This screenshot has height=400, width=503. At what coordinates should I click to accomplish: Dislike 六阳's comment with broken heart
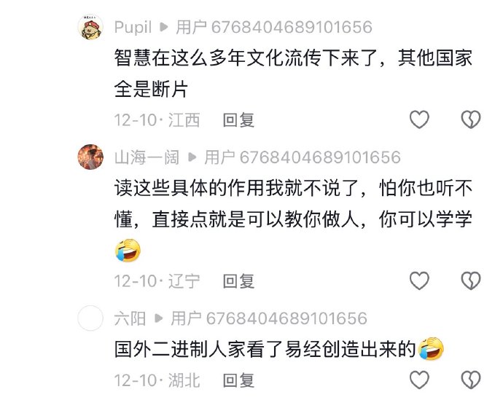click(x=471, y=380)
